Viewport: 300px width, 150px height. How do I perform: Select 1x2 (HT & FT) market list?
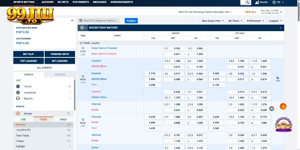tap(43, 130)
